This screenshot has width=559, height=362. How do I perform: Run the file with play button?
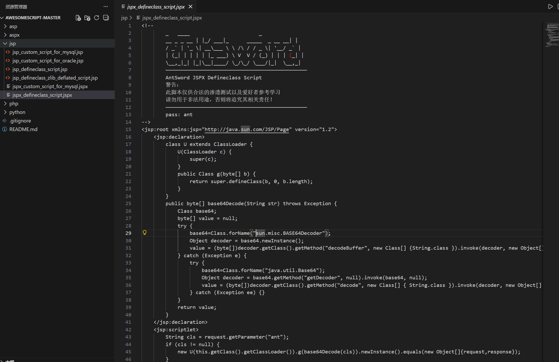(x=550, y=7)
